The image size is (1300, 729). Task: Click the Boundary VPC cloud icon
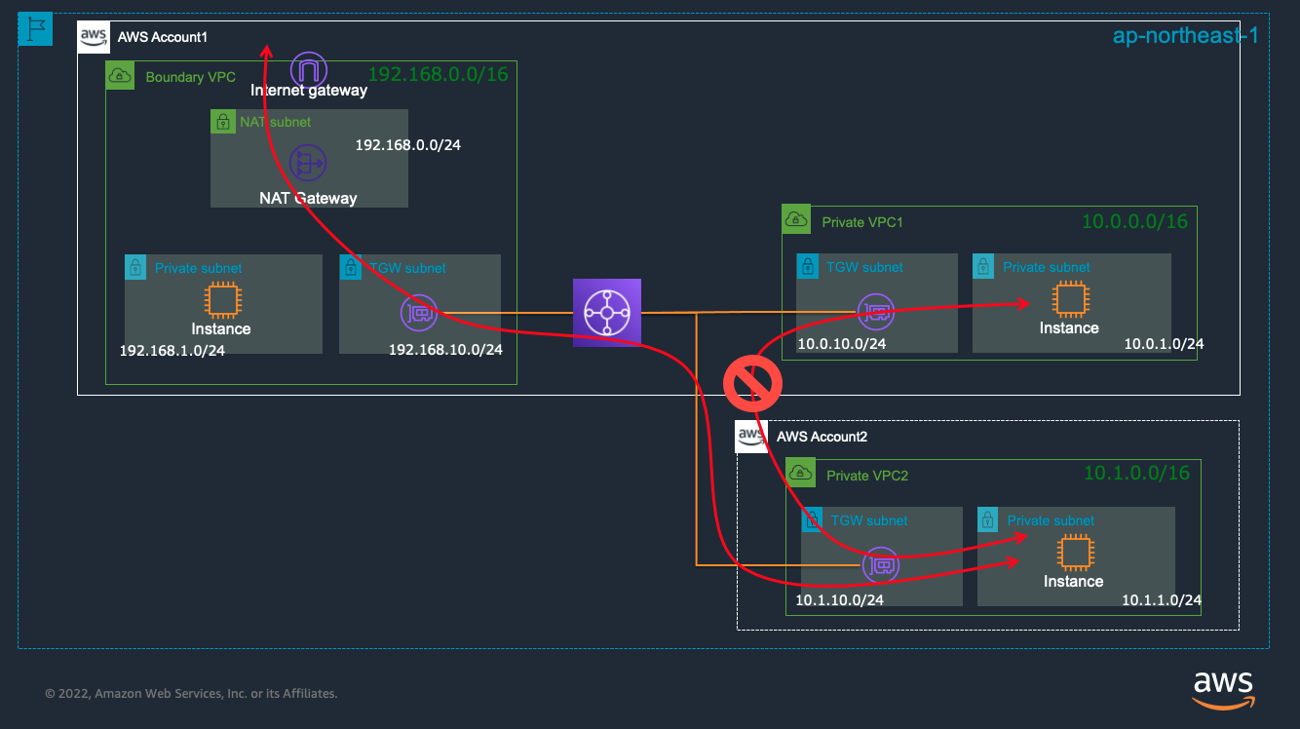tap(120, 76)
